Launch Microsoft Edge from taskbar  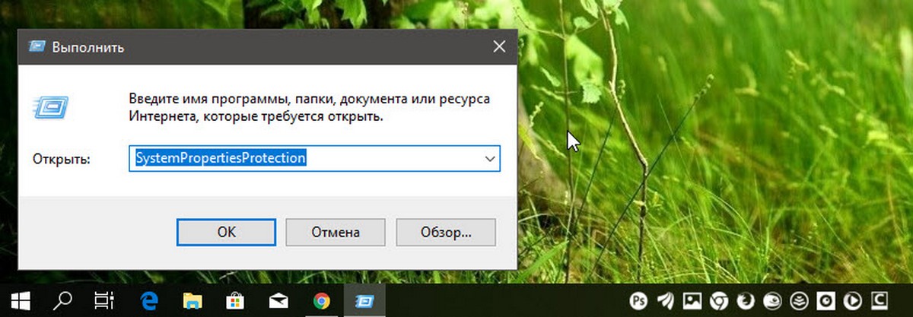point(148,301)
